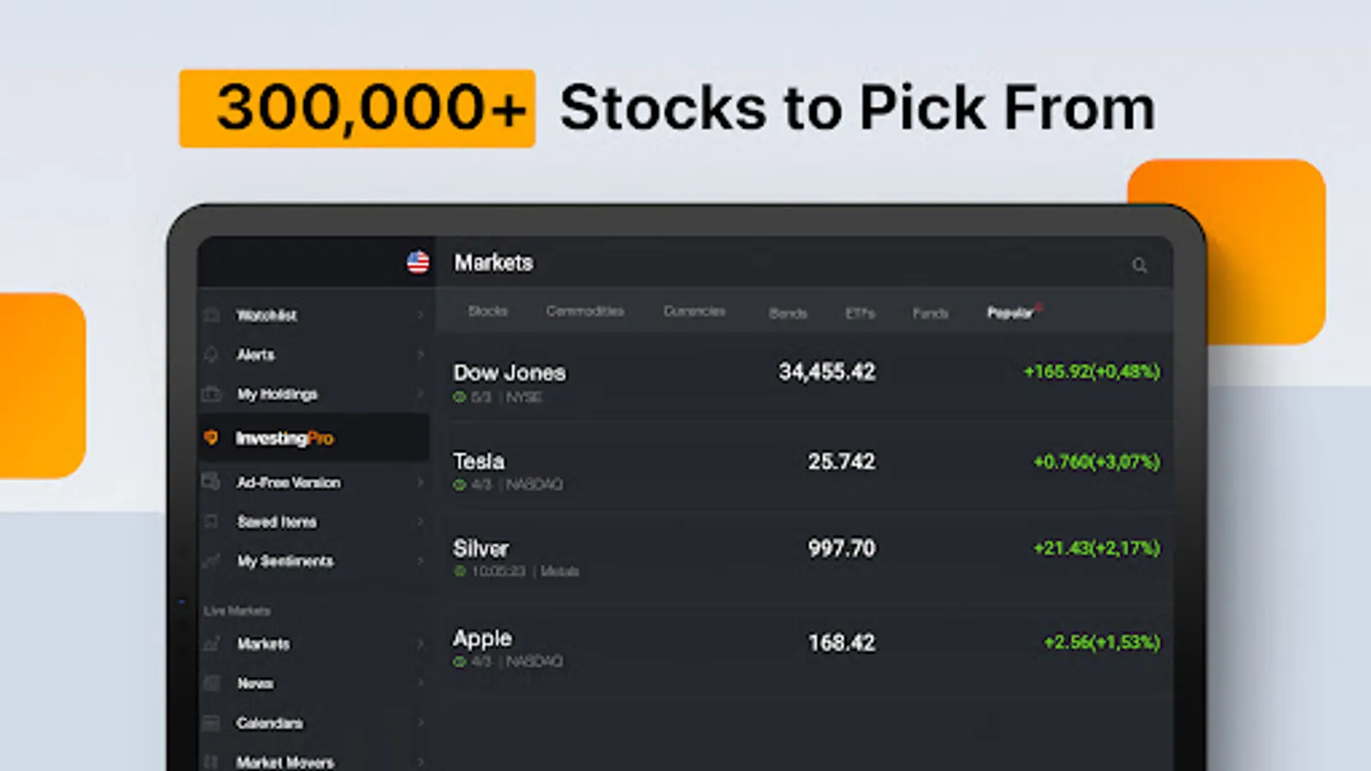
Task: Expand the Ad-Free Version chevron
Action: click(x=420, y=482)
